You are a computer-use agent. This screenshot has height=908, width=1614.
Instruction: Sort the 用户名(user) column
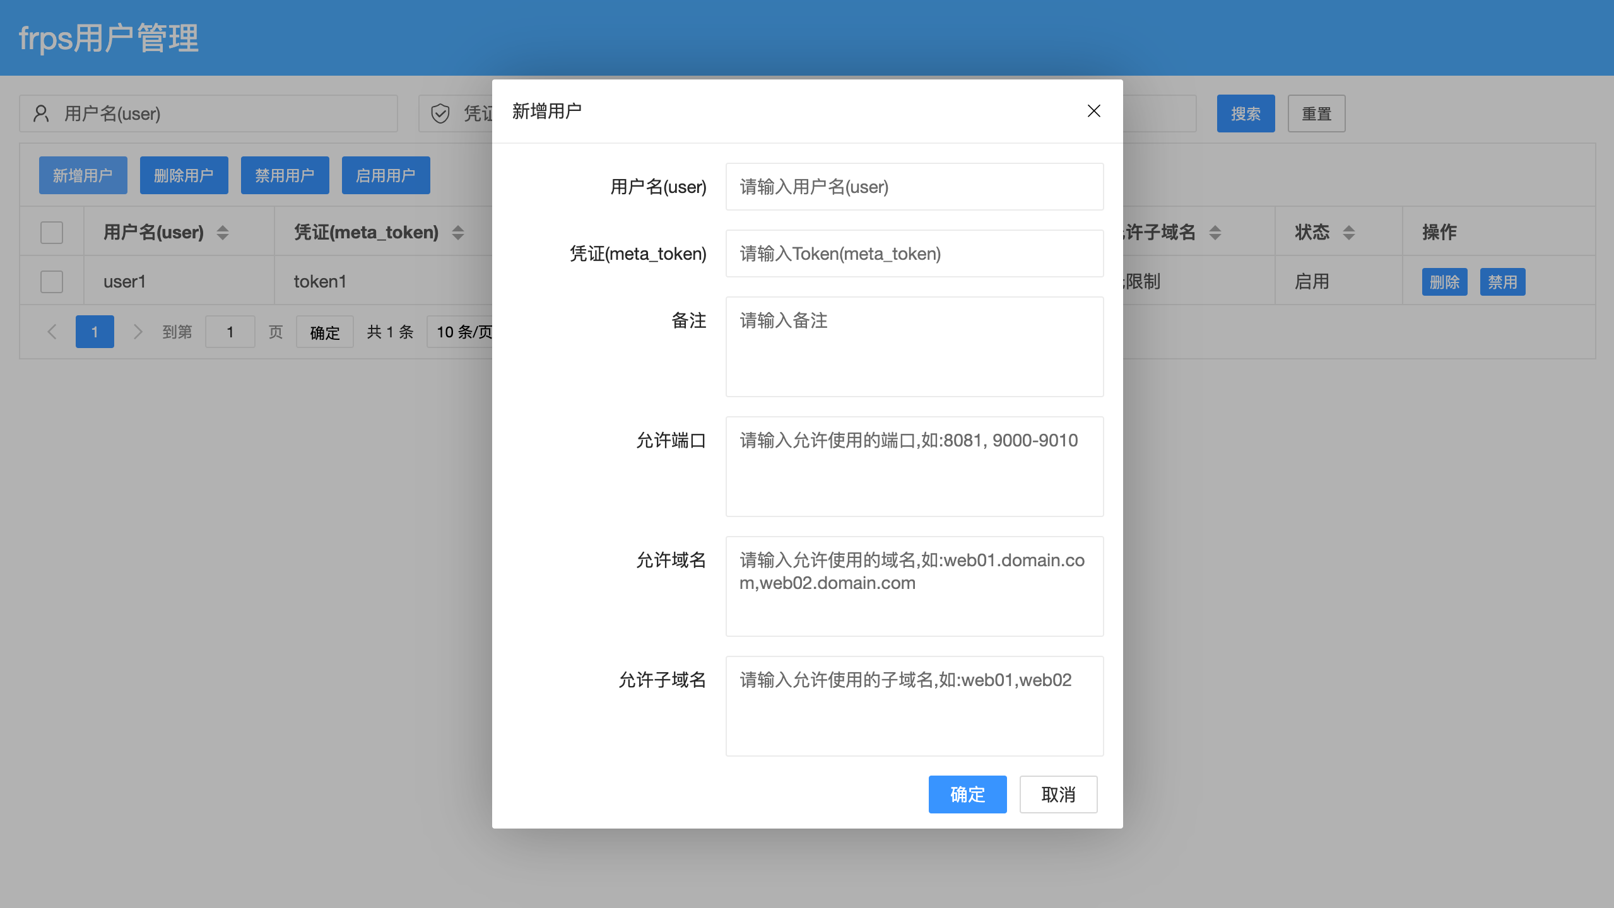[x=223, y=232]
